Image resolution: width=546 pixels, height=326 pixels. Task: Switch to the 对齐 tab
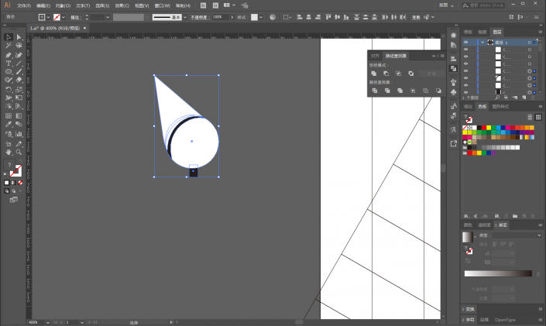coord(375,56)
